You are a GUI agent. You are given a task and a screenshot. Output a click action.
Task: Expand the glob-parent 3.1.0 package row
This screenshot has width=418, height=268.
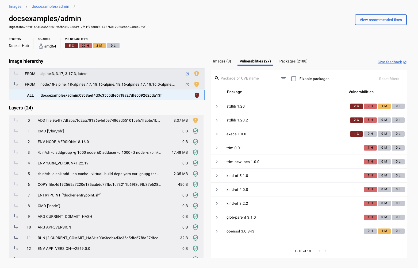click(x=217, y=217)
